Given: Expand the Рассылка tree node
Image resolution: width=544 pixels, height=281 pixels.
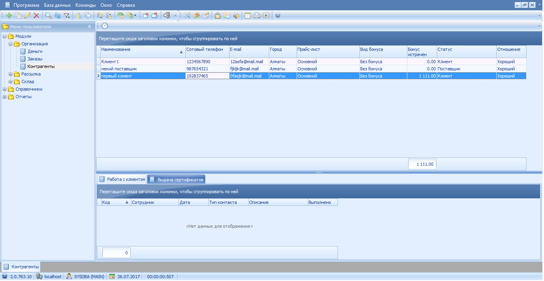Looking at the screenshot, I should [11, 74].
